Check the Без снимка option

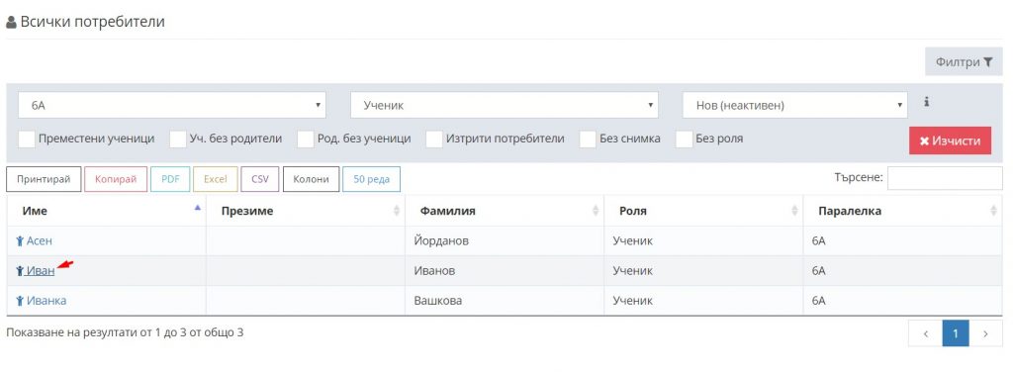(588, 139)
